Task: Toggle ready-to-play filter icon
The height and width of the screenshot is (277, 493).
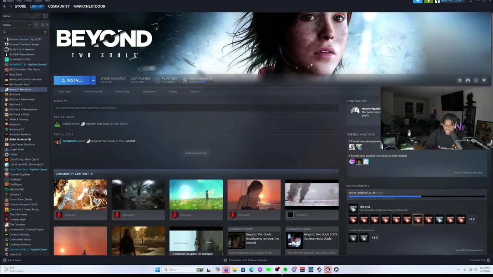Action: pos(47,25)
